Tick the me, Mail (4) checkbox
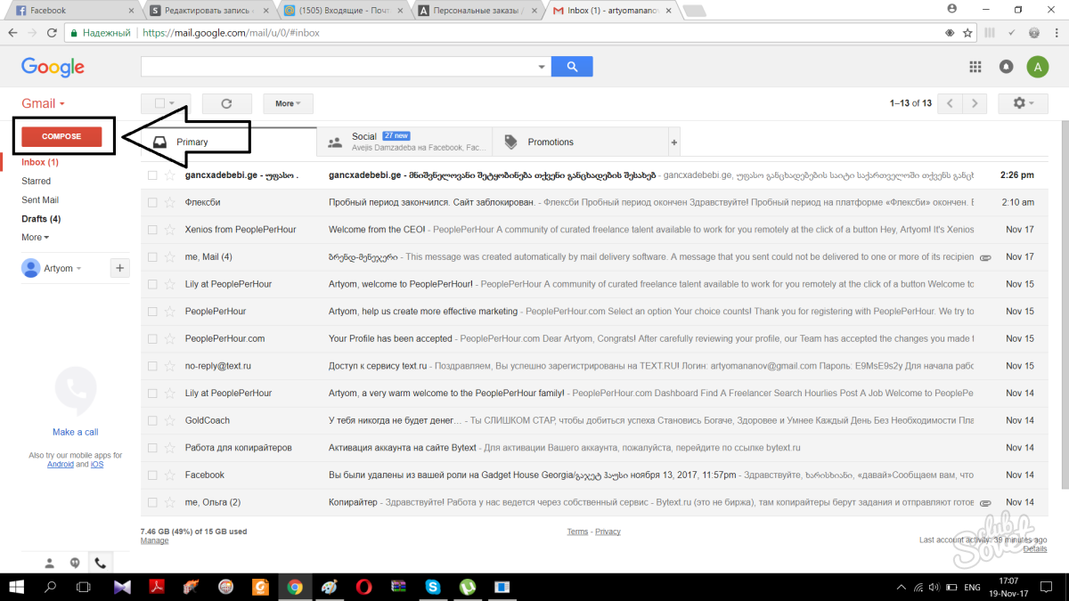The width and height of the screenshot is (1069, 601). coord(152,257)
